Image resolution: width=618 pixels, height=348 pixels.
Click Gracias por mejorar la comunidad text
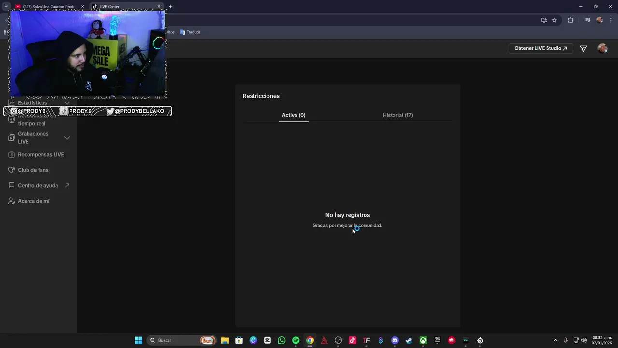coord(348,225)
